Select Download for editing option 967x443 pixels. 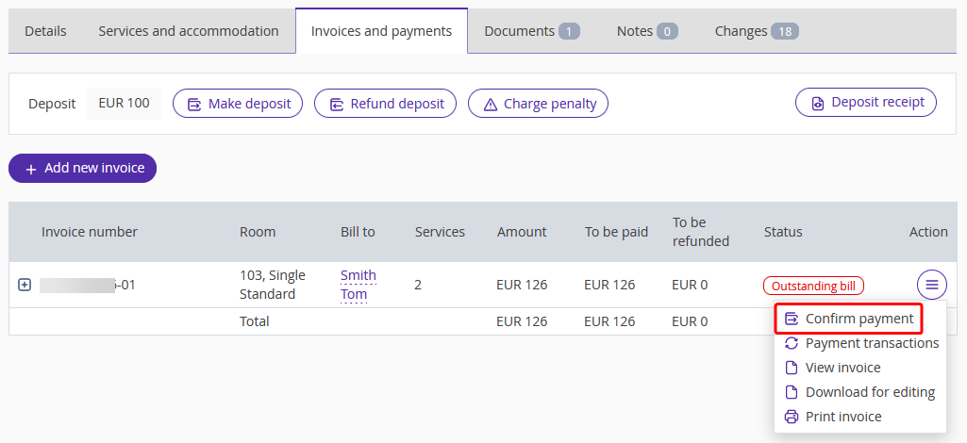(x=859, y=392)
